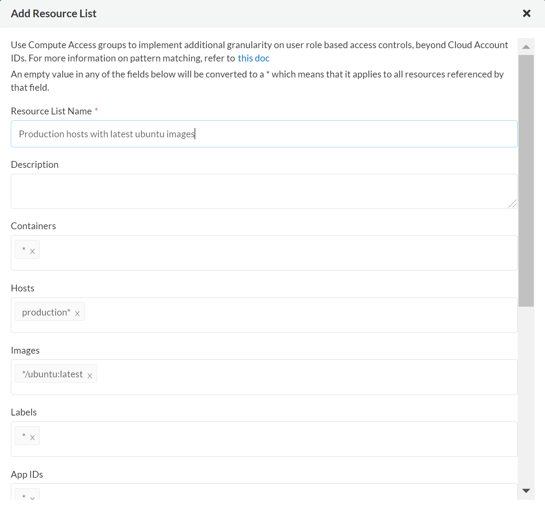Close the Add Resource List dialog
Image resolution: width=545 pixels, height=505 pixels.
(x=527, y=13)
